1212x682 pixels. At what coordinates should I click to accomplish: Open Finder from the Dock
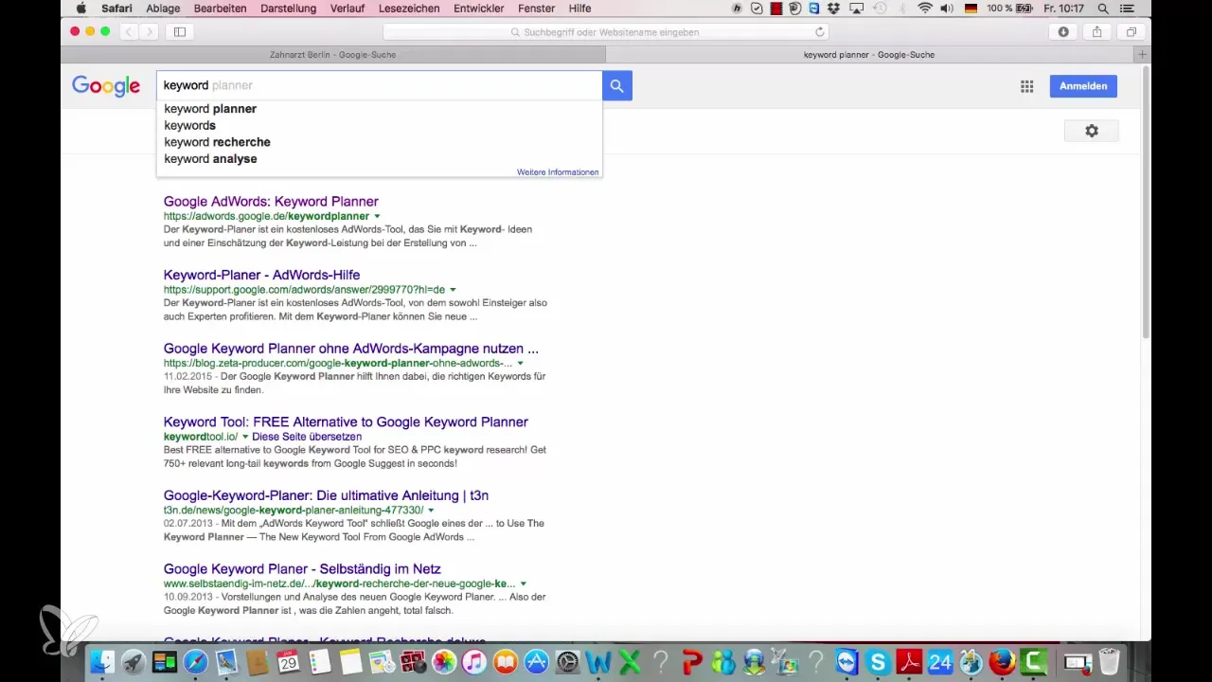pos(101,662)
